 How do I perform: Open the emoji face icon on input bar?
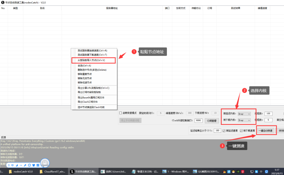(29, 165)
